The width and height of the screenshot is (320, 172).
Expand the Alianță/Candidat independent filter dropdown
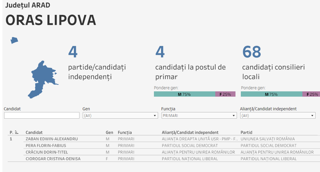click(278, 116)
